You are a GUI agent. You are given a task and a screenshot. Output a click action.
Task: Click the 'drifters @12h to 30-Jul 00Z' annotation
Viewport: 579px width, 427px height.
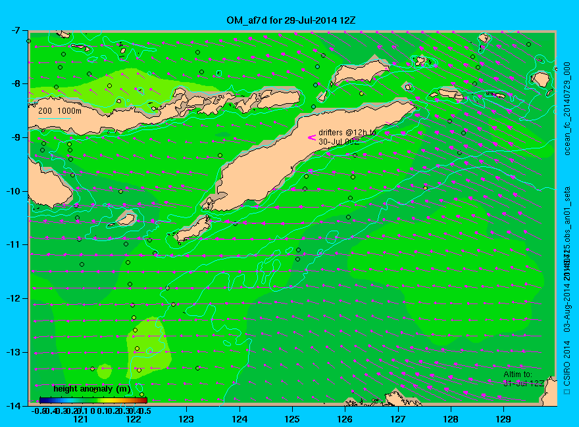[347, 137]
